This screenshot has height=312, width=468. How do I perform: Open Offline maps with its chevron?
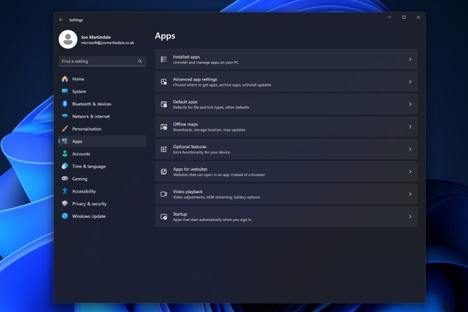tap(410, 127)
